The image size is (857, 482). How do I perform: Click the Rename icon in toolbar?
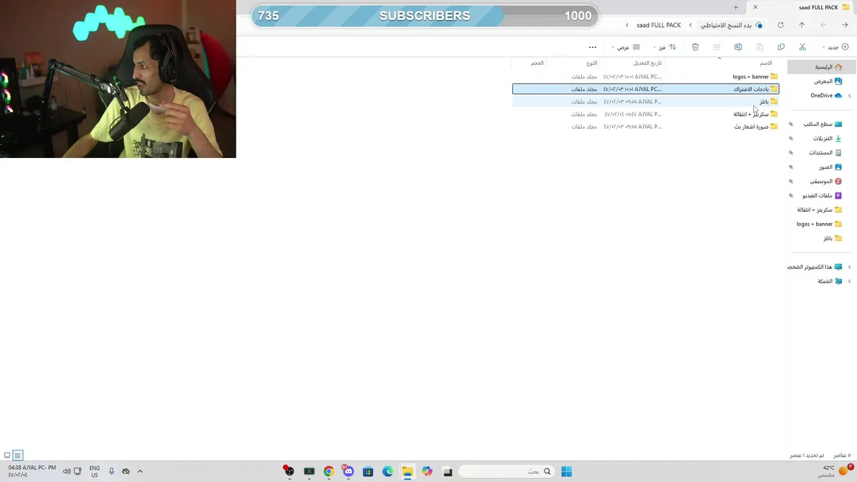tap(738, 47)
